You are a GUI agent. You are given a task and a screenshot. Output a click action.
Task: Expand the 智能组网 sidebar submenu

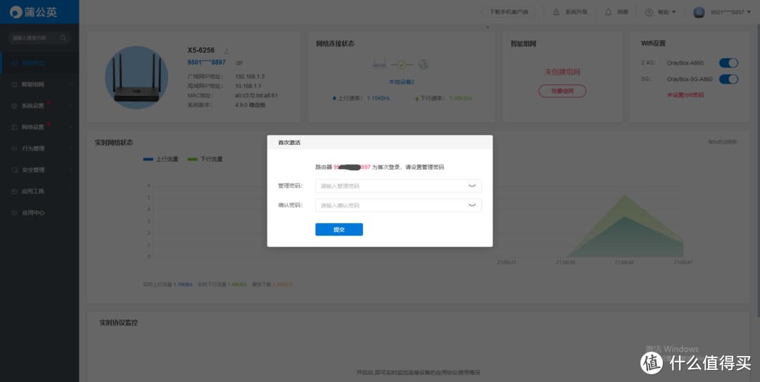71,84
